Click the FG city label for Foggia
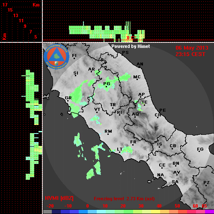The width and height of the screenshot is (214, 214). tap(200, 149)
